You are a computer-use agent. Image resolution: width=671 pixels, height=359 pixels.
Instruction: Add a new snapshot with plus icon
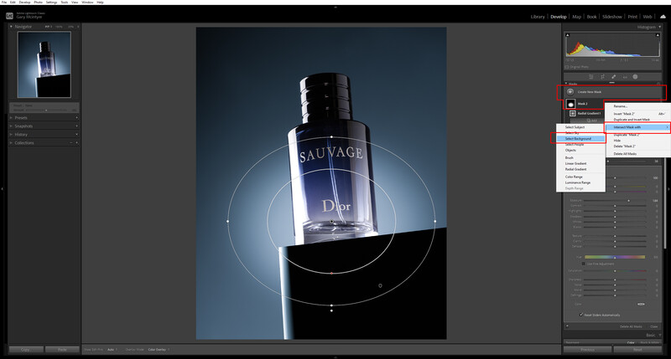tap(76, 126)
